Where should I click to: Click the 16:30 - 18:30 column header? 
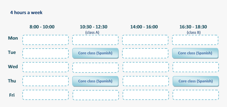coord(193,27)
